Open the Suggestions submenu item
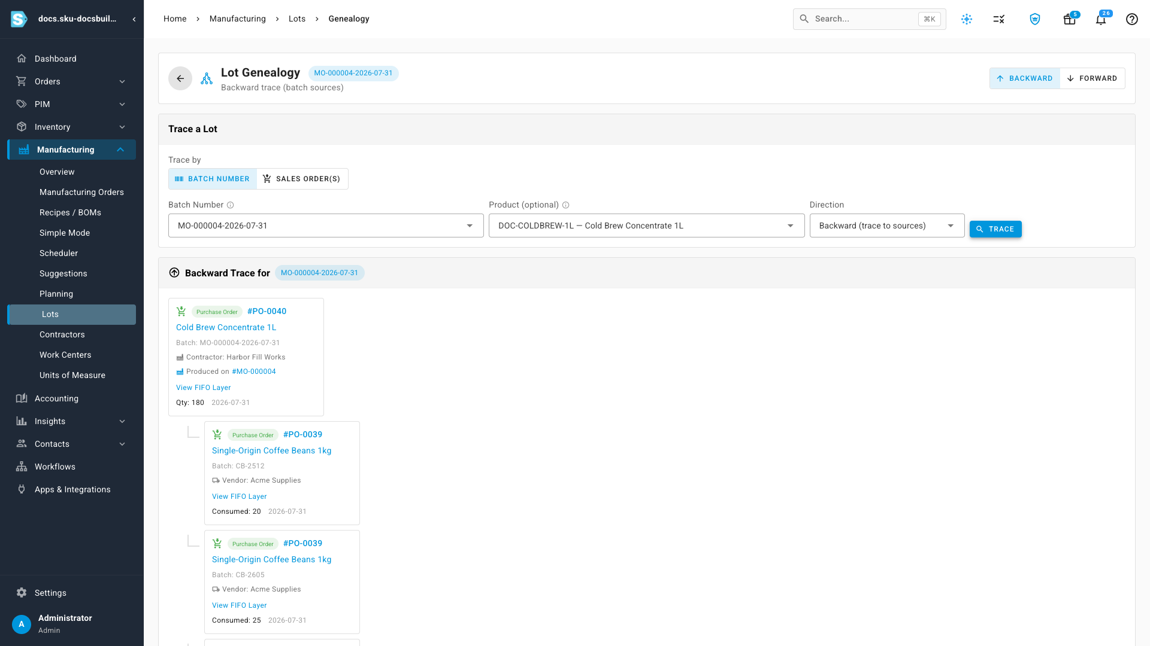The image size is (1150, 646). 63,273
